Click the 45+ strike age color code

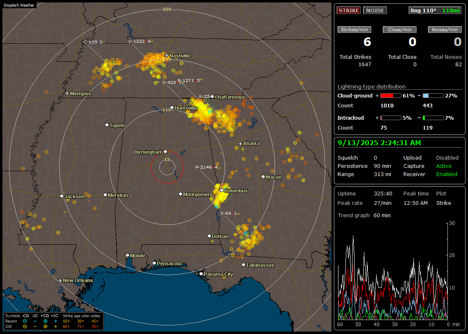pos(95,321)
